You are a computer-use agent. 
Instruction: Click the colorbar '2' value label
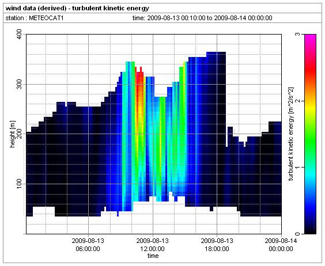point(298,101)
